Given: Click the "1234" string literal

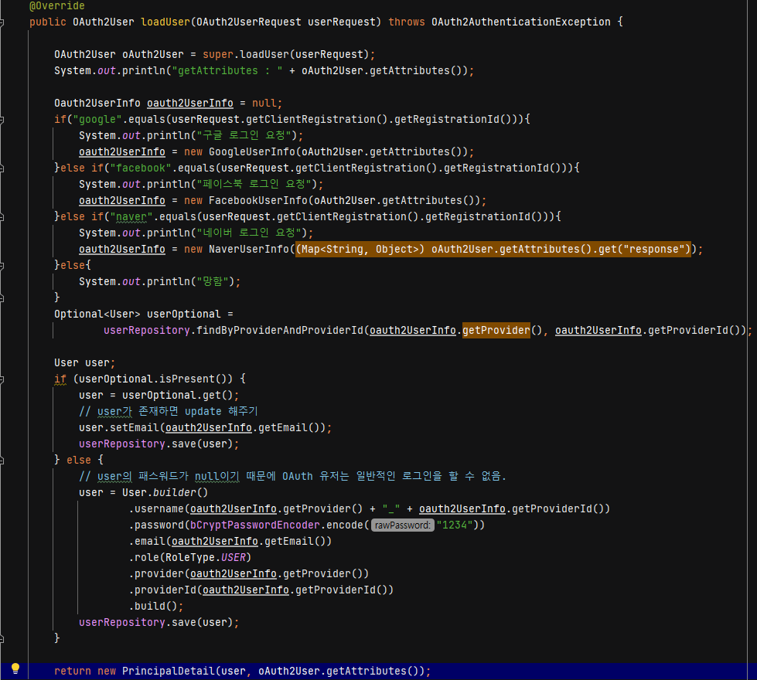Looking at the screenshot, I should point(455,525).
